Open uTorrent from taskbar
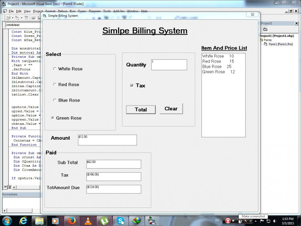The image size is (301, 226). (x=104, y=221)
